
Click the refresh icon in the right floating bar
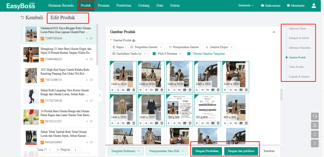click(315, 134)
